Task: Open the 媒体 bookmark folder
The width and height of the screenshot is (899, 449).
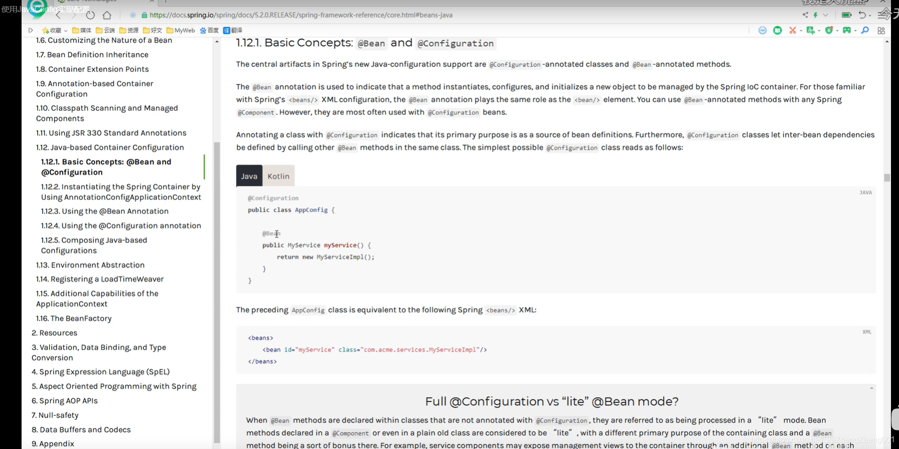Action: click(x=82, y=31)
